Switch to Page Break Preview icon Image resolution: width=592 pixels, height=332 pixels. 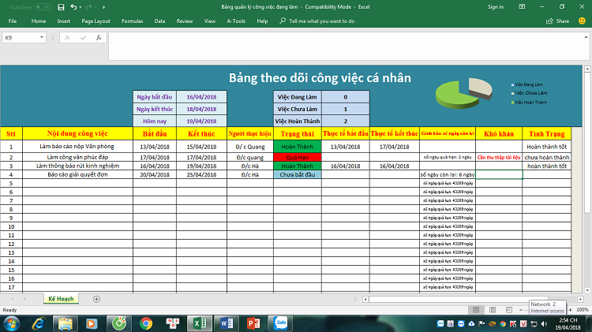click(509, 310)
